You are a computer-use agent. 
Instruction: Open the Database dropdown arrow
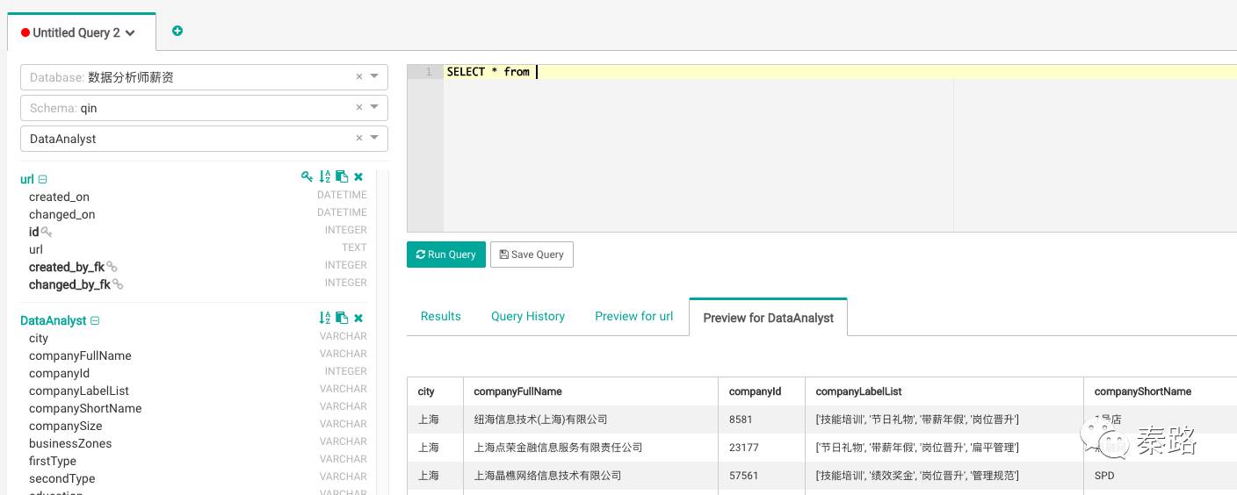[x=376, y=77]
